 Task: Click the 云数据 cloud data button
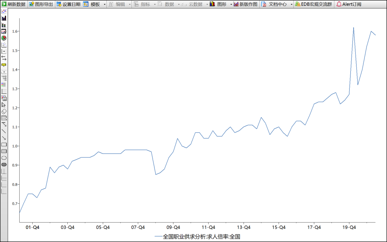tap(192, 4)
